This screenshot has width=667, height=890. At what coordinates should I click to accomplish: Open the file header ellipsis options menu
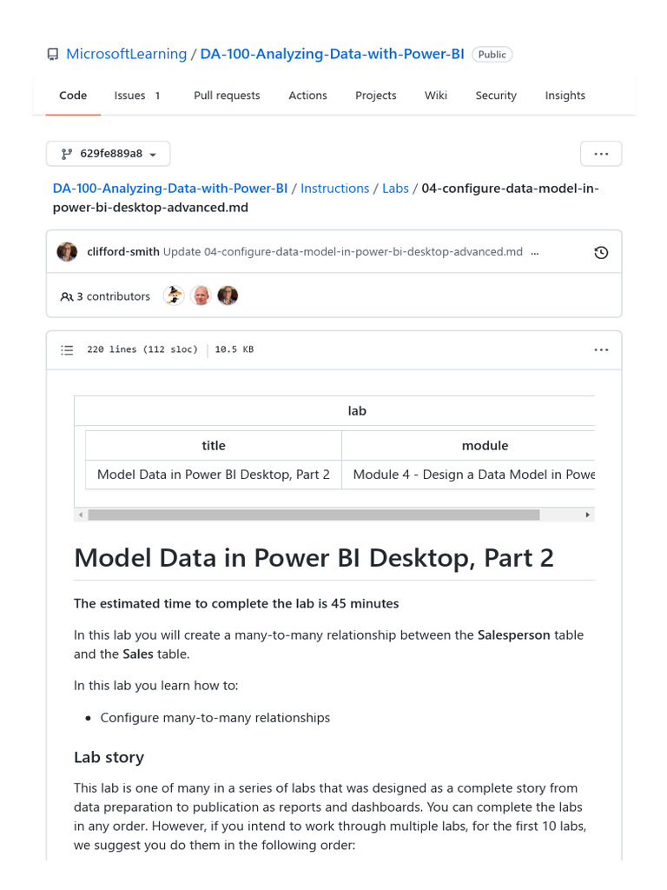[x=601, y=349]
